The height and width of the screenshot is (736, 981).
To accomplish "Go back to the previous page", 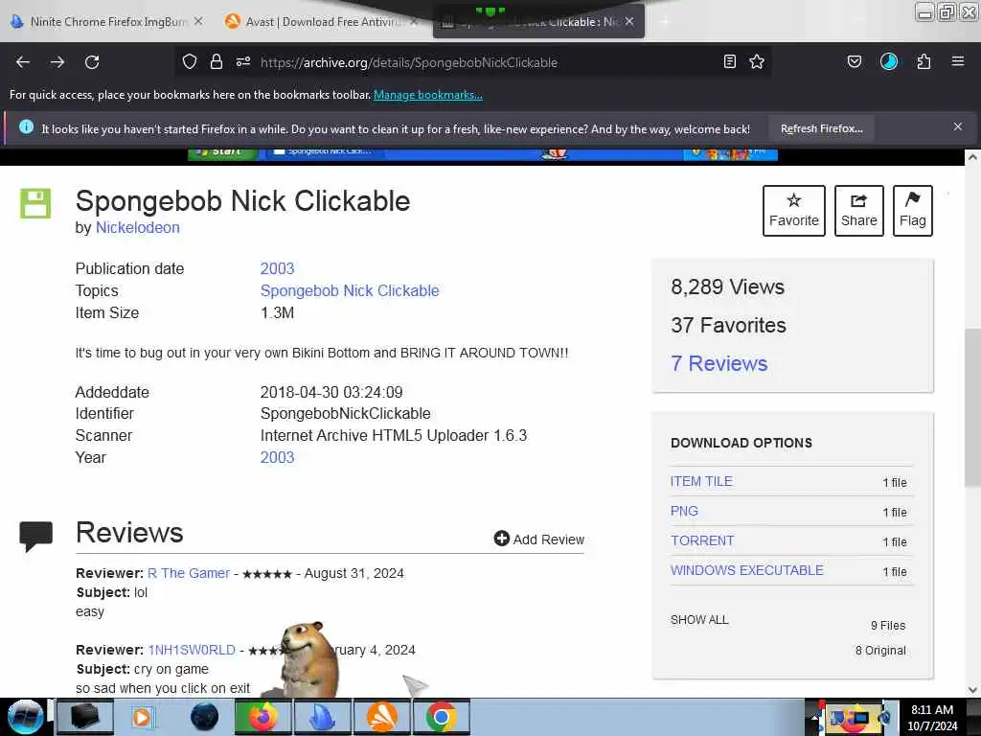I will click(23, 62).
